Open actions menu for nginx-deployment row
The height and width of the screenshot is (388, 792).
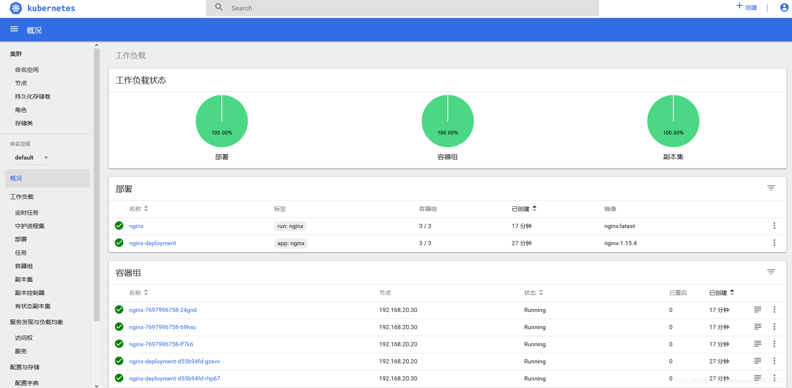774,243
